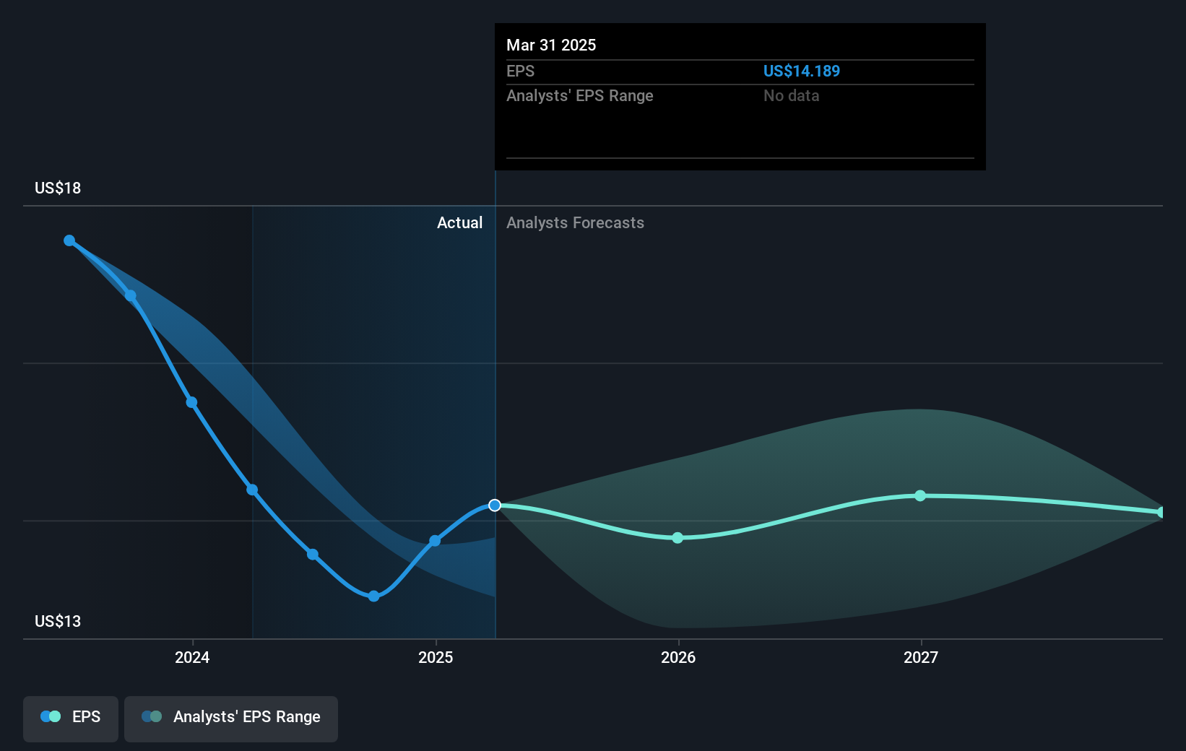Select the EPS point at start of 2024

pos(191,402)
